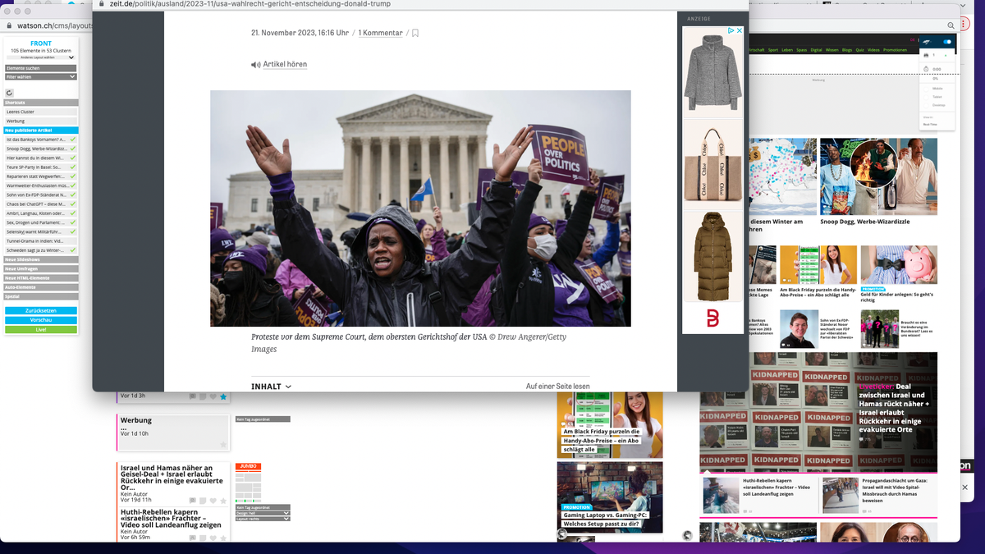Viewport: 985px width, 554px height.
Task: Click the heart icon on the Israel und Hamas card
Action: click(213, 500)
